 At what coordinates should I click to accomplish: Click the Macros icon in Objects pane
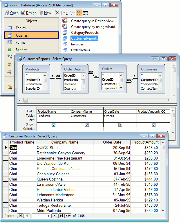[9, 64]
